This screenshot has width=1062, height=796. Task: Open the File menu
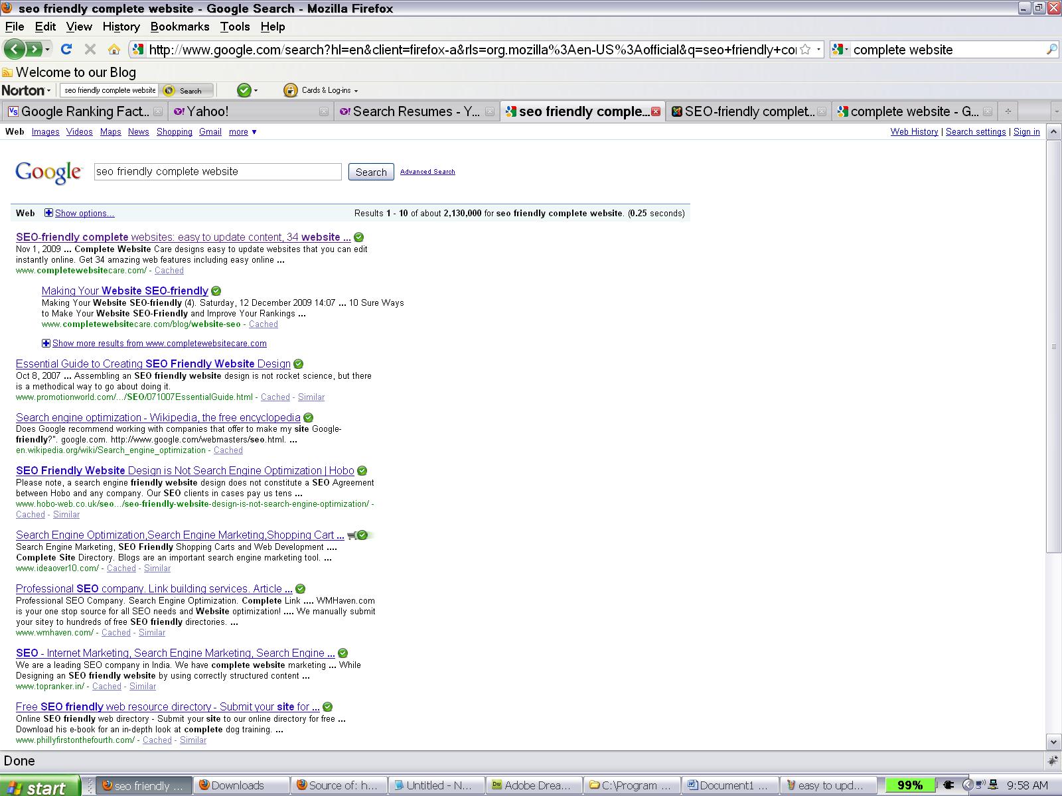[15, 27]
